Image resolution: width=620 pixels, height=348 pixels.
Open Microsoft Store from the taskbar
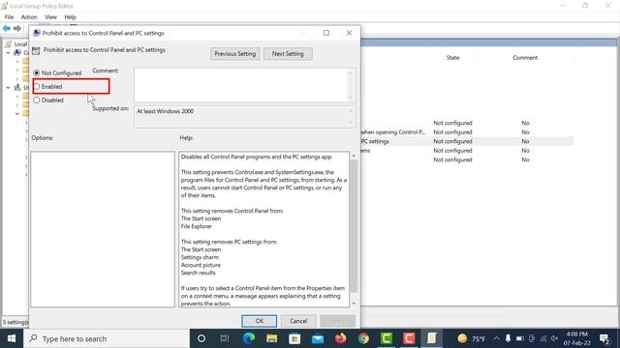pos(294,338)
